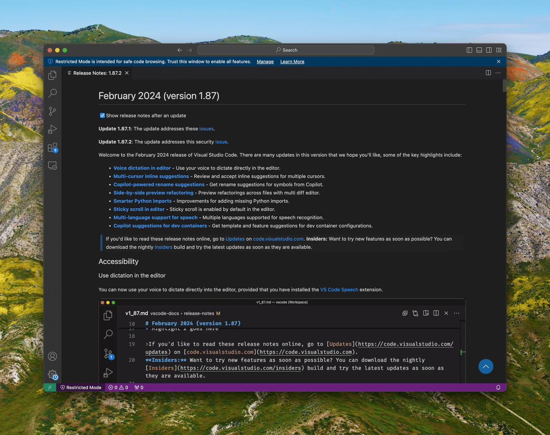Open the notifications bell in status bar
This screenshot has height=435, width=550.
tap(498, 387)
